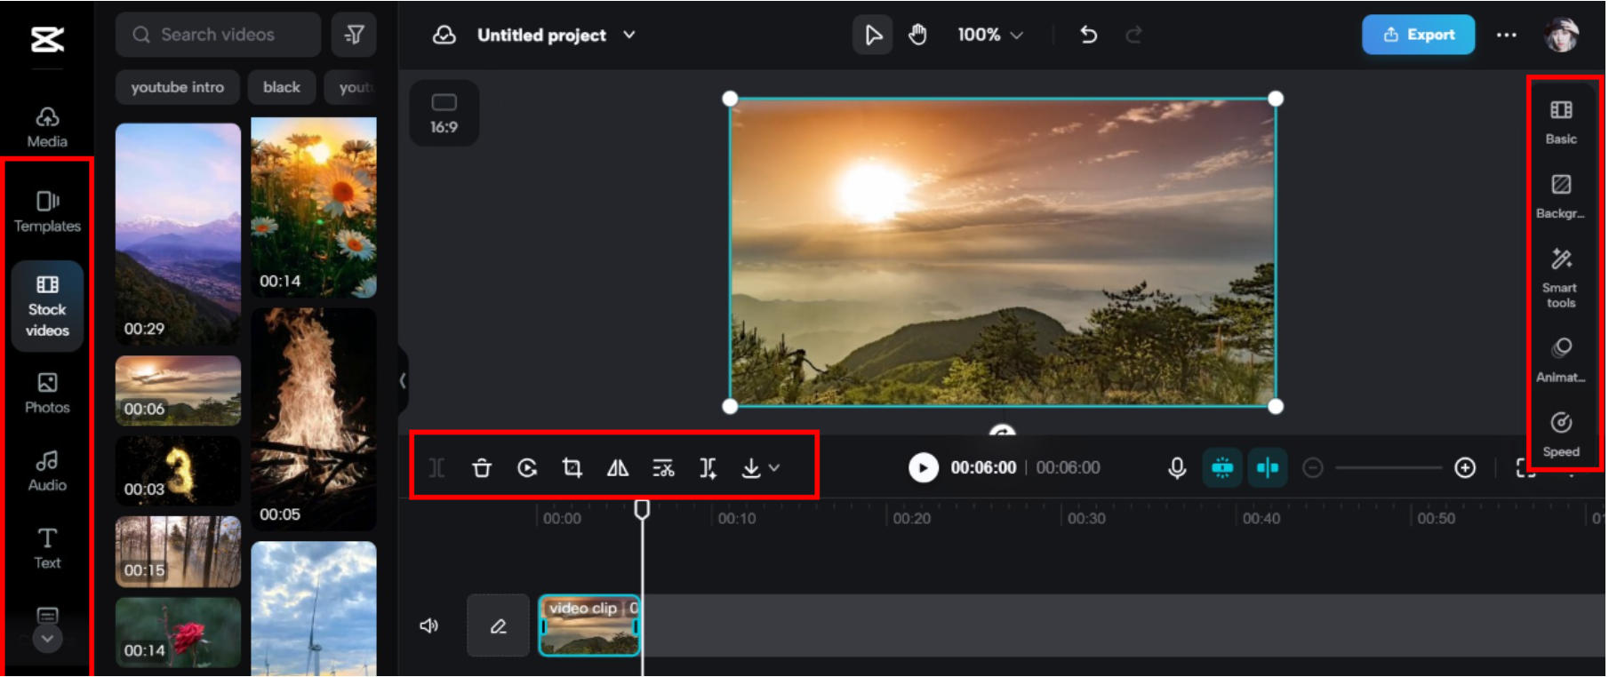Click the Mirror flip icon
The width and height of the screenshot is (1609, 677).
coord(618,467)
